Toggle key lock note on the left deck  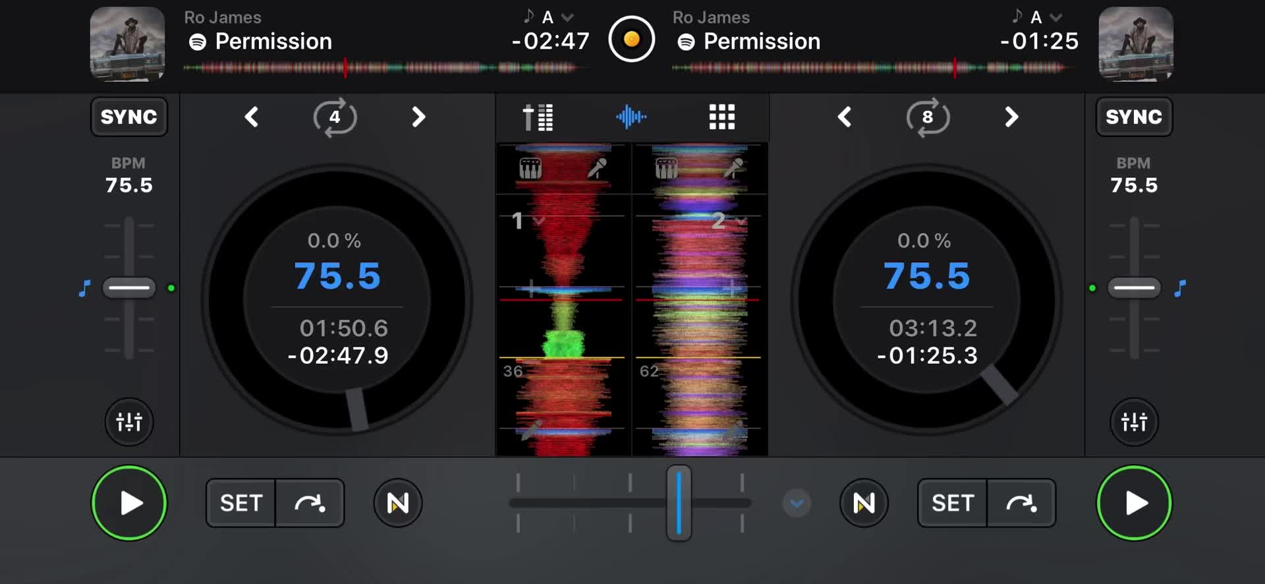coord(84,288)
